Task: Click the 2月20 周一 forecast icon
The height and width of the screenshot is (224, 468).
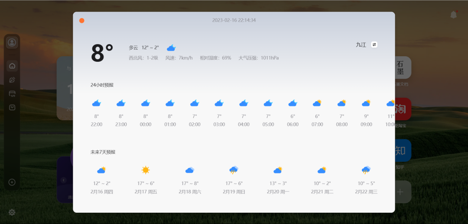Action: pyautogui.click(x=278, y=170)
